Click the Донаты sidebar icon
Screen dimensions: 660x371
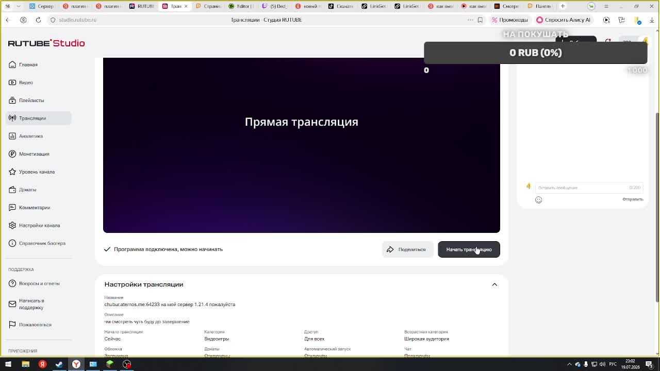point(12,190)
